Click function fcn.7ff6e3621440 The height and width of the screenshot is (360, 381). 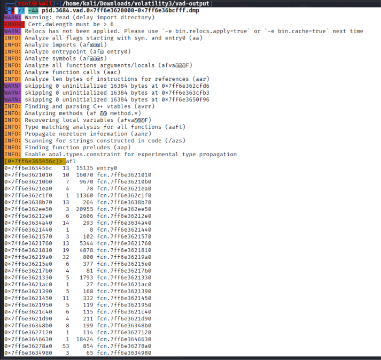click(124, 229)
